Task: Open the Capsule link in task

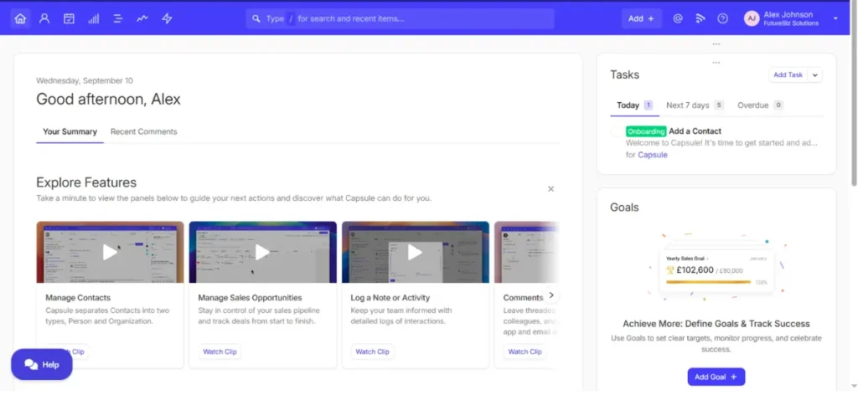Action: [x=652, y=155]
